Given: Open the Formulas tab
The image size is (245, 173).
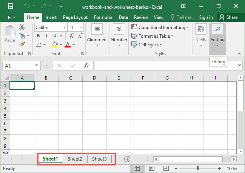Looking at the screenshot, I should [x=103, y=17].
